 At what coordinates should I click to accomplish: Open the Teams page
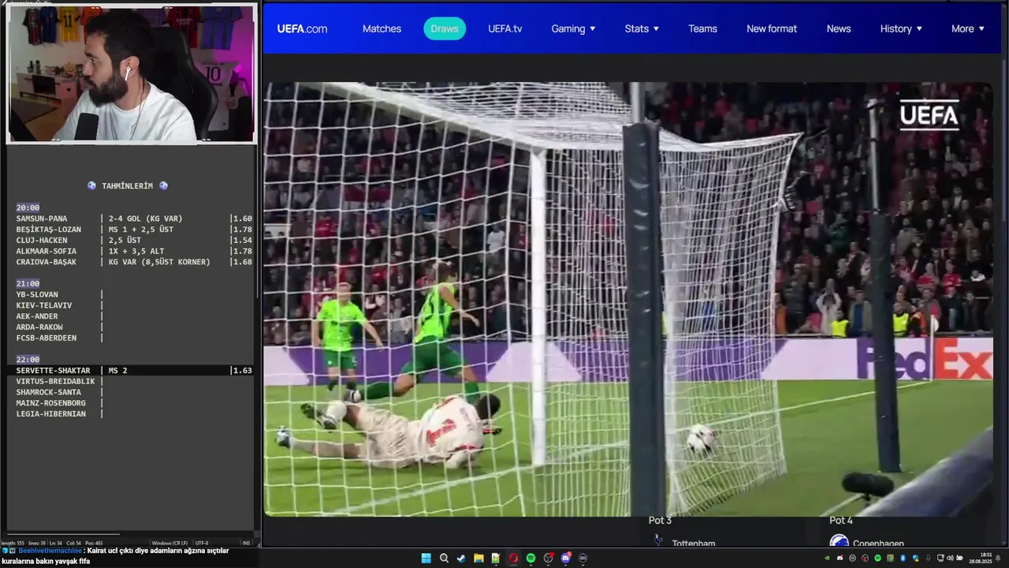point(702,28)
